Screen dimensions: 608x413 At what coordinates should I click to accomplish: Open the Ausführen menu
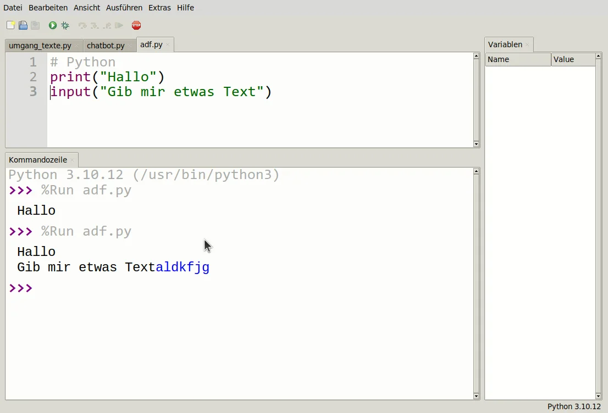pos(124,8)
